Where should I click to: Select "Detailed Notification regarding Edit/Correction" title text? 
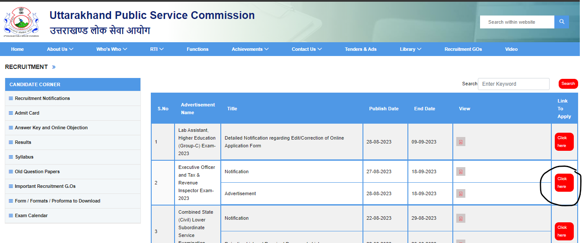[x=284, y=142]
